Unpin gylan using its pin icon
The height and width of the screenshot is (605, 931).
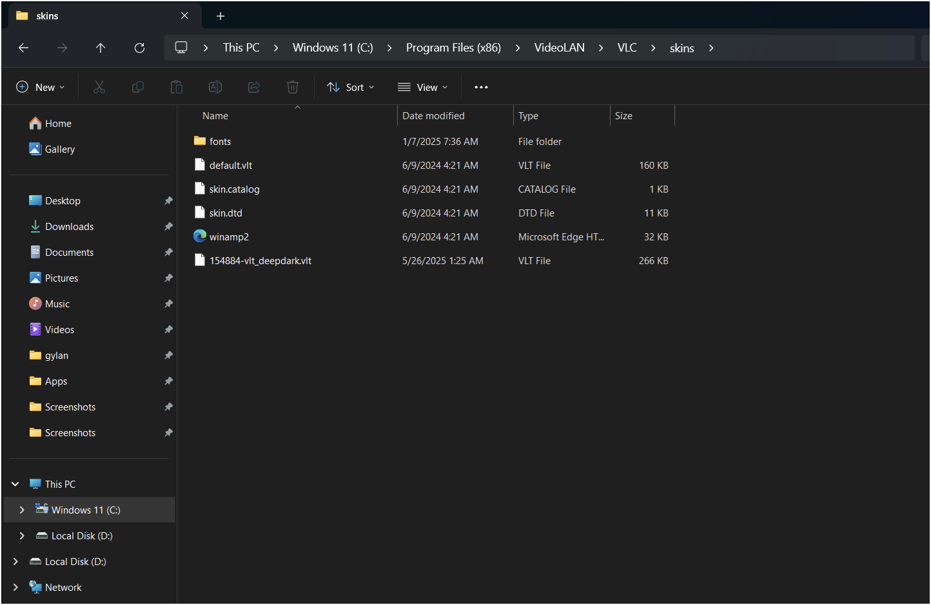(x=168, y=355)
